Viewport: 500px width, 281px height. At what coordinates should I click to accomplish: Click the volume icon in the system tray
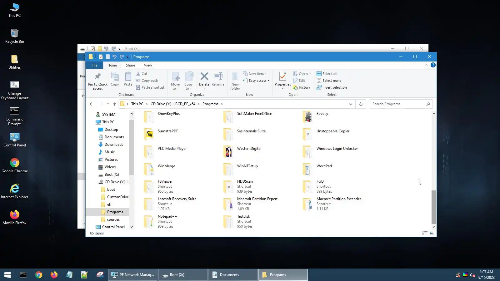click(472, 275)
